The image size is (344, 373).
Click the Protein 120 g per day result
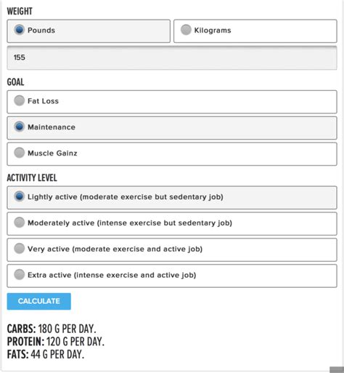coord(56,342)
